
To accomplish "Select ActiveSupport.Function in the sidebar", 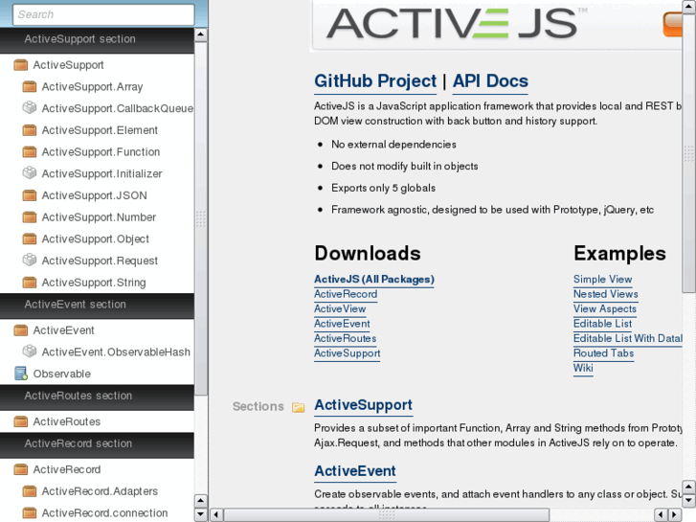I will (101, 152).
